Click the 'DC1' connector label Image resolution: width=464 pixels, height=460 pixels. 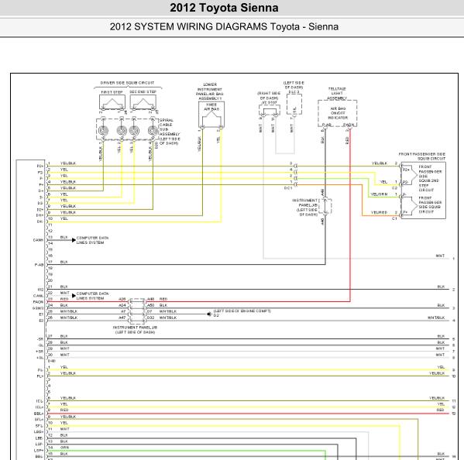point(288,188)
